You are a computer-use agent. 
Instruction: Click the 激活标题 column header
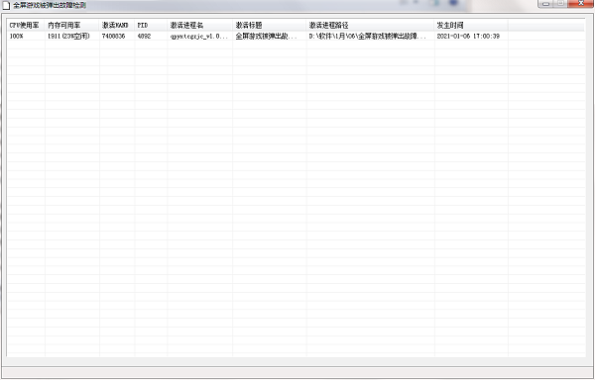tap(270, 25)
